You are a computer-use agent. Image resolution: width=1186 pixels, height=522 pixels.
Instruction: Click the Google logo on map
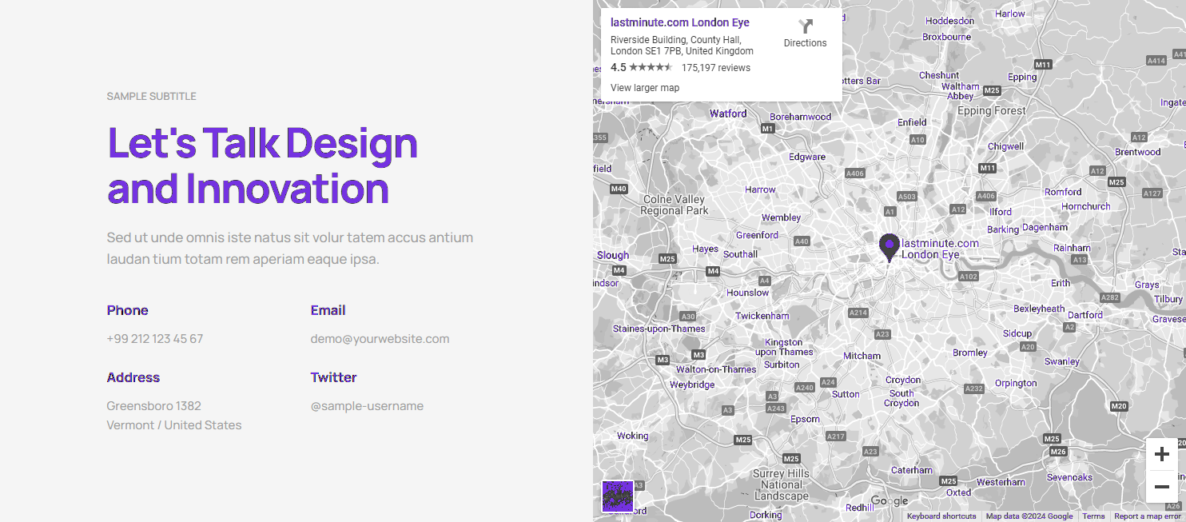click(x=889, y=501)
